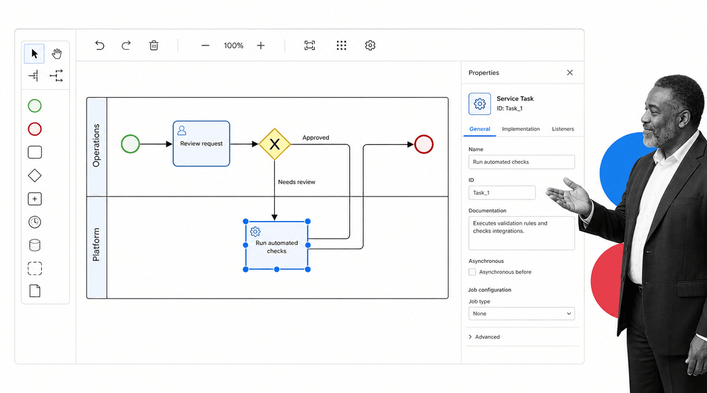Viewport: 707px width, 393px height.
Task: Choose the space tool
Action: coord(34,76)
